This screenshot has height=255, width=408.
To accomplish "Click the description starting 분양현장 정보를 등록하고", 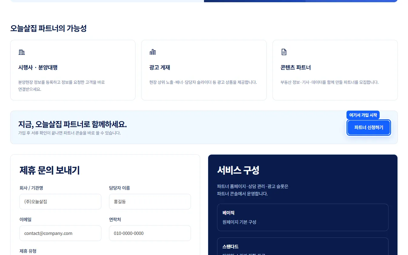I will point(62,86).
